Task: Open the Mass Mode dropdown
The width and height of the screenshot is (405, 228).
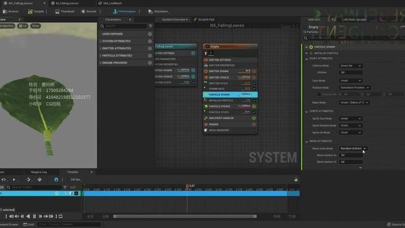Action: pyautogui.click(x=354, y=103)
